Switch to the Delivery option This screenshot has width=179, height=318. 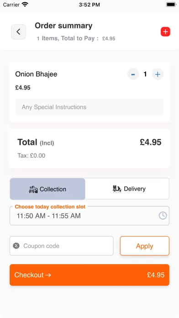point(127,189)
